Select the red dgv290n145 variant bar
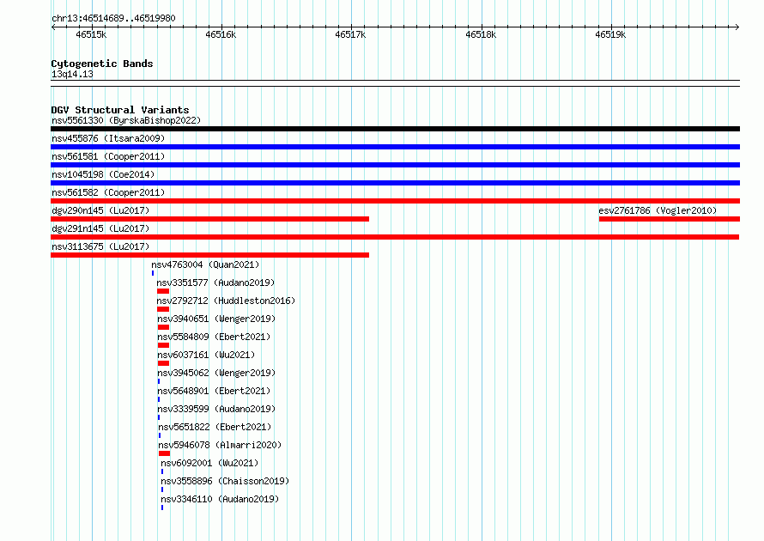This screenshot has height=541, width=764. pyautogui.click(x=210, y=219)
